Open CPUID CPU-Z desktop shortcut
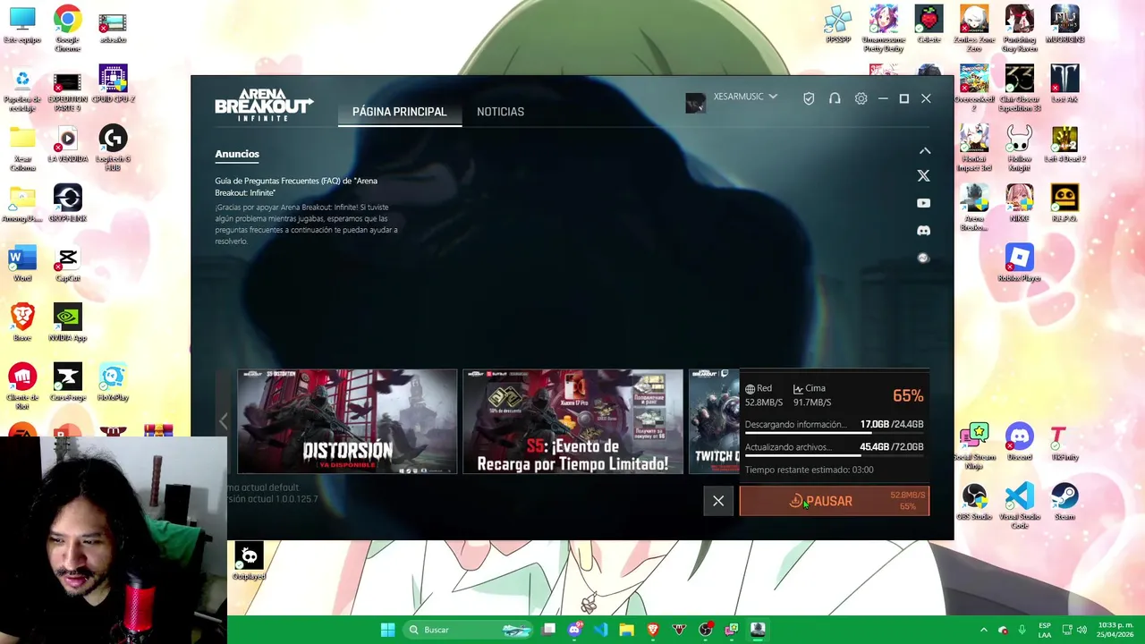The height and width of the screenshot is (644, 1145). (113, 85)
